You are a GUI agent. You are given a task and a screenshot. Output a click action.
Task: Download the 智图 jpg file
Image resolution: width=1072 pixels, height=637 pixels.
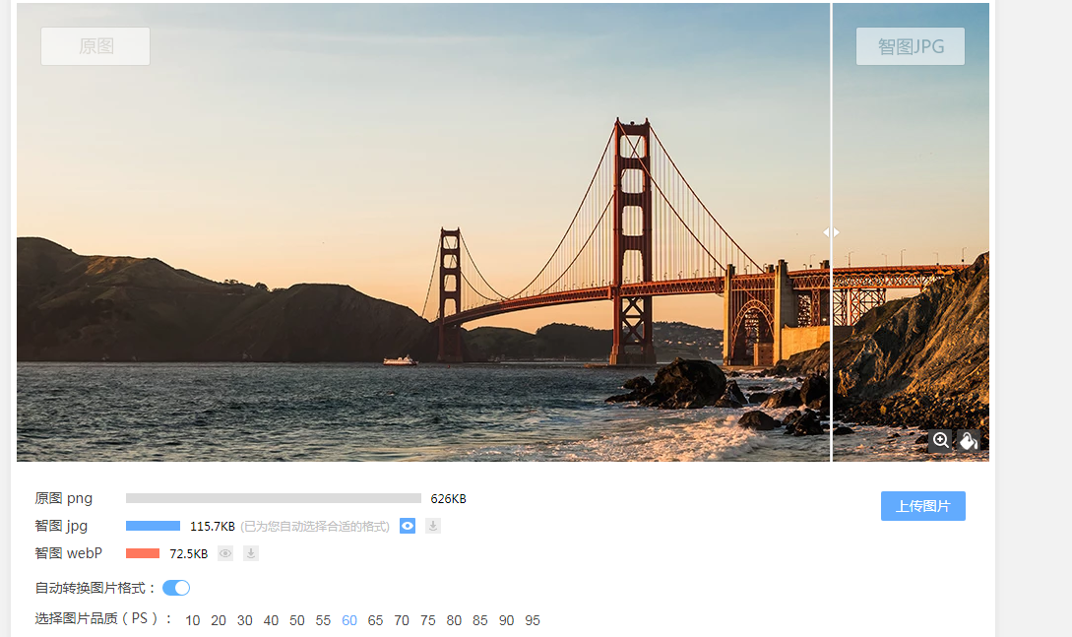click(x=433, y=526)
